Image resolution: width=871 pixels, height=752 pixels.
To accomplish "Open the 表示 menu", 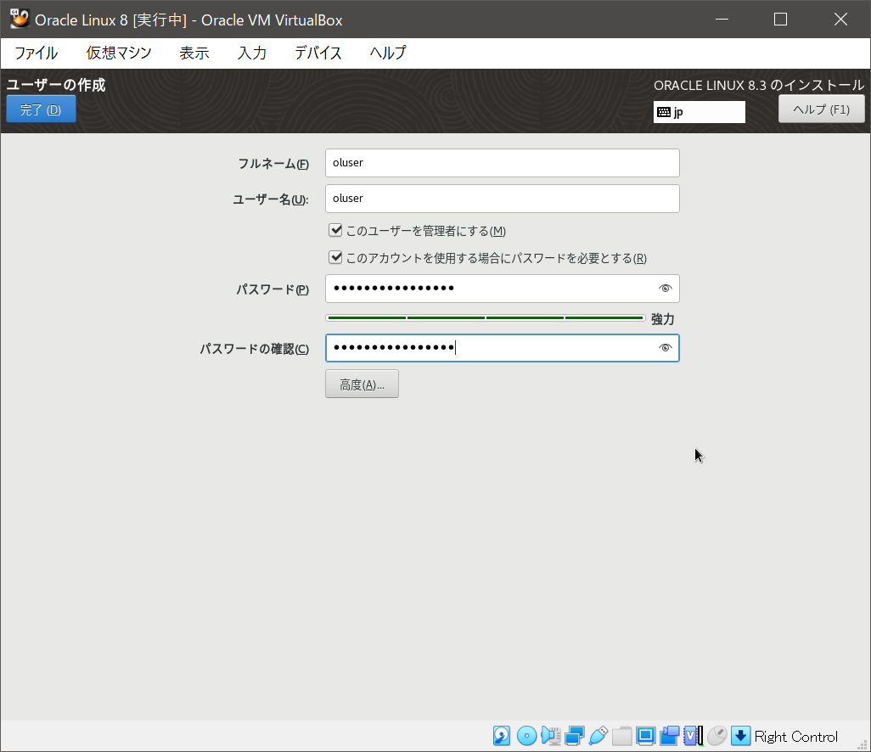I will point(194,53).
